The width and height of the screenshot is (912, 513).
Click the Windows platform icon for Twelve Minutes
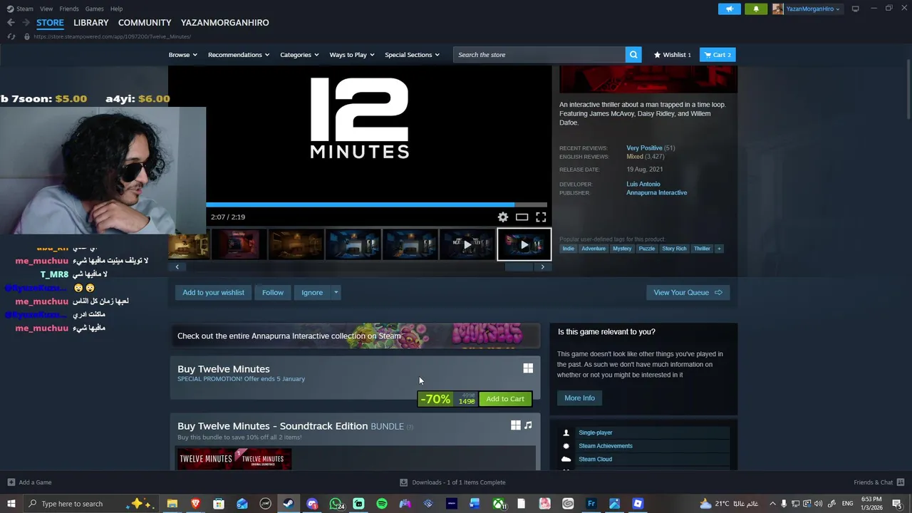coord(528,368)
